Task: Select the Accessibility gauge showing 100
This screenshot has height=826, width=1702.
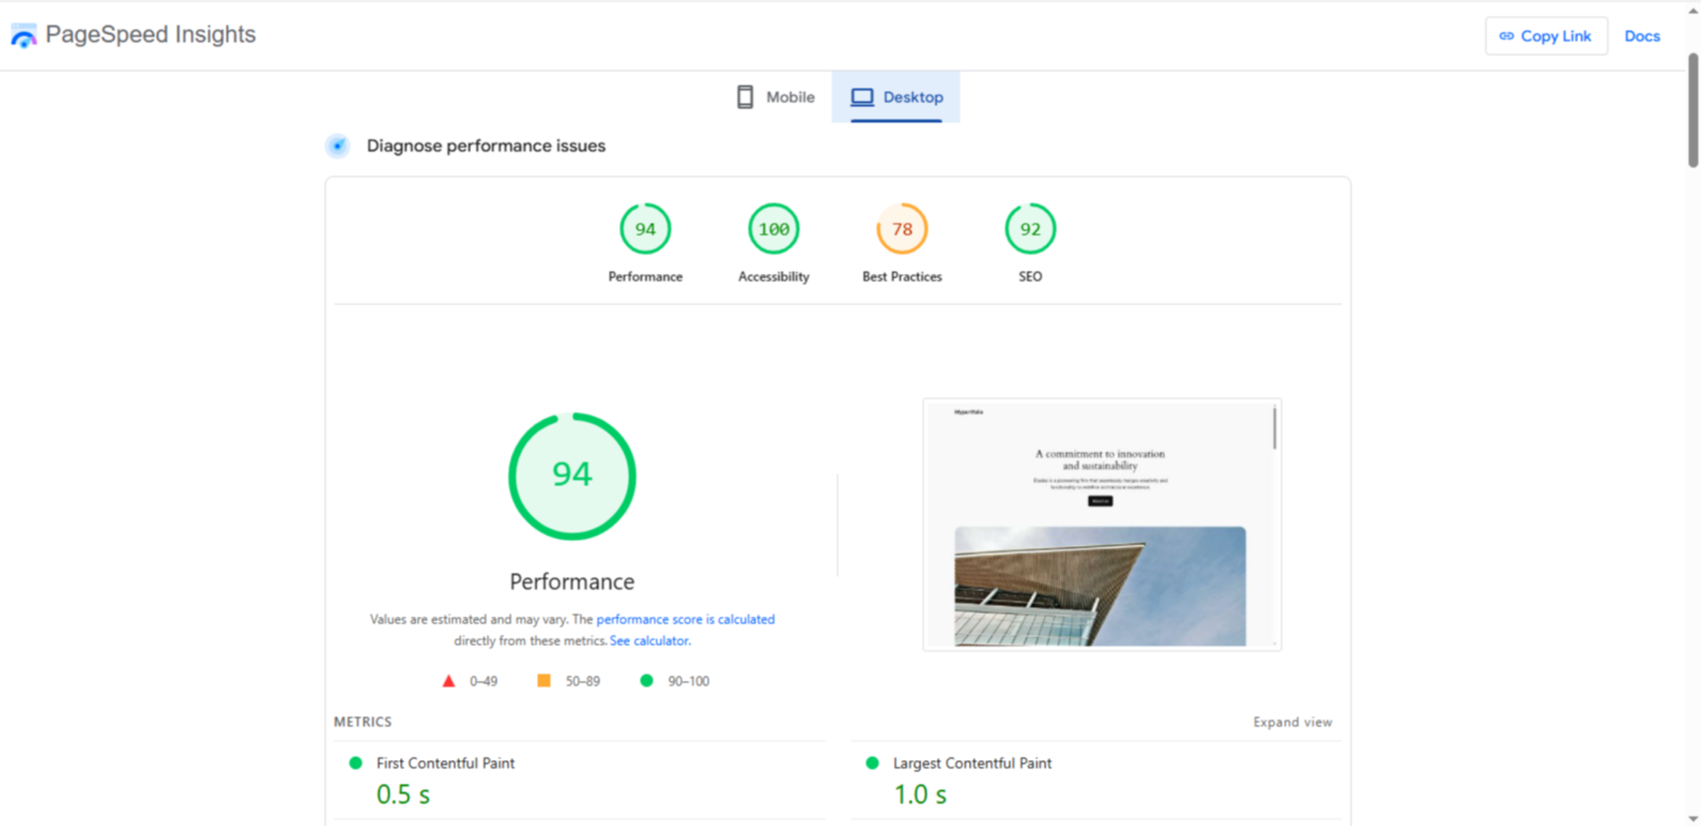Action: (772, 228)
